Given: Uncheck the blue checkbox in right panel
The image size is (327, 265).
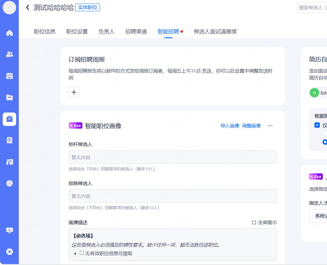Looking at the screenshot, I should [317, 125].
